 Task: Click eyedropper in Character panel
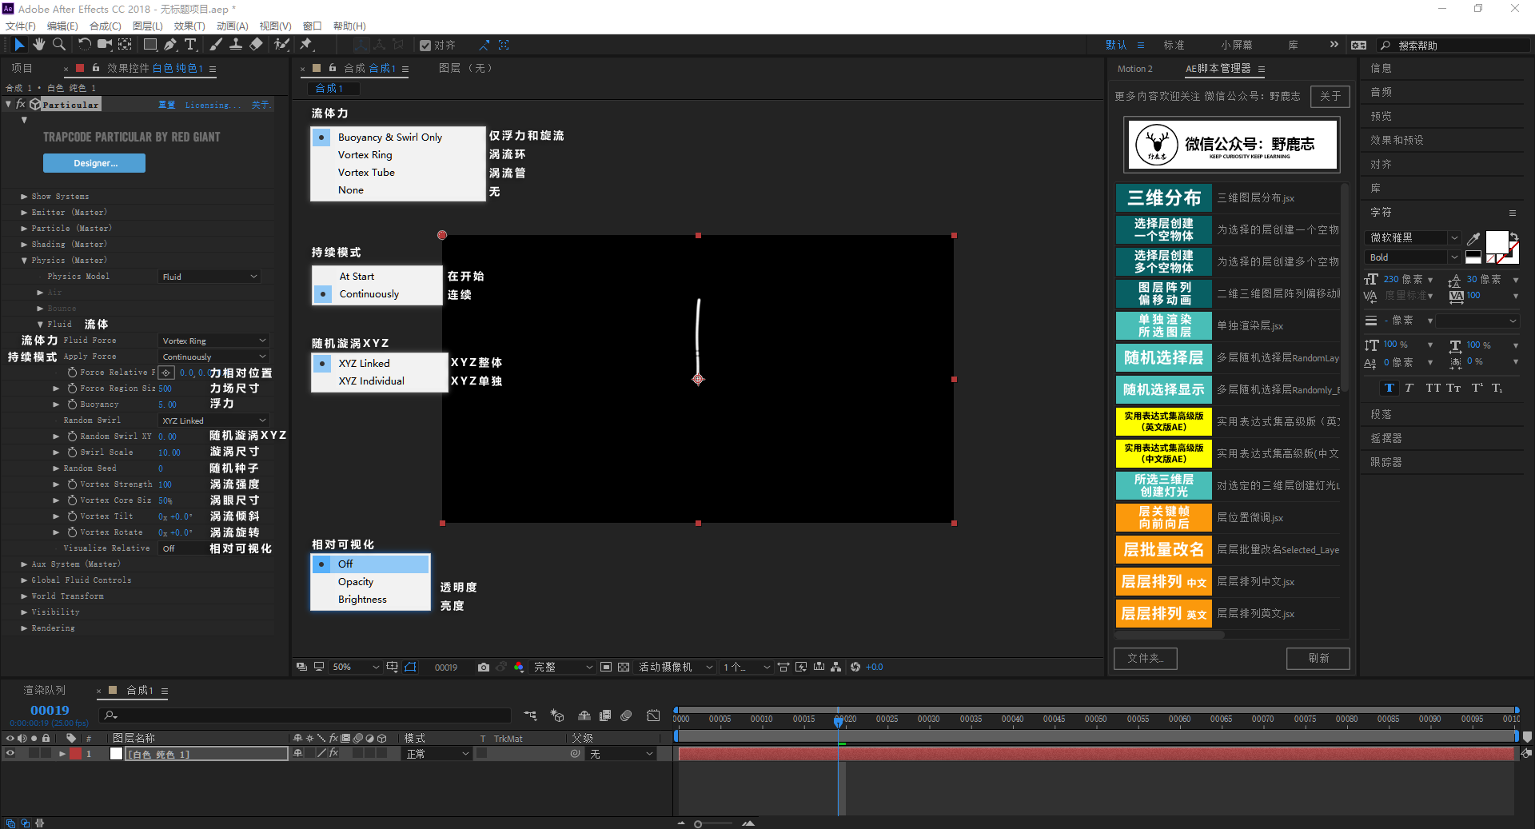(x=1473, y=238)
